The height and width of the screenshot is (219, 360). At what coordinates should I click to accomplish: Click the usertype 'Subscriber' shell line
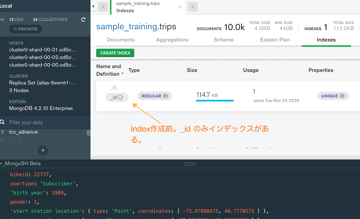point(44,183)
